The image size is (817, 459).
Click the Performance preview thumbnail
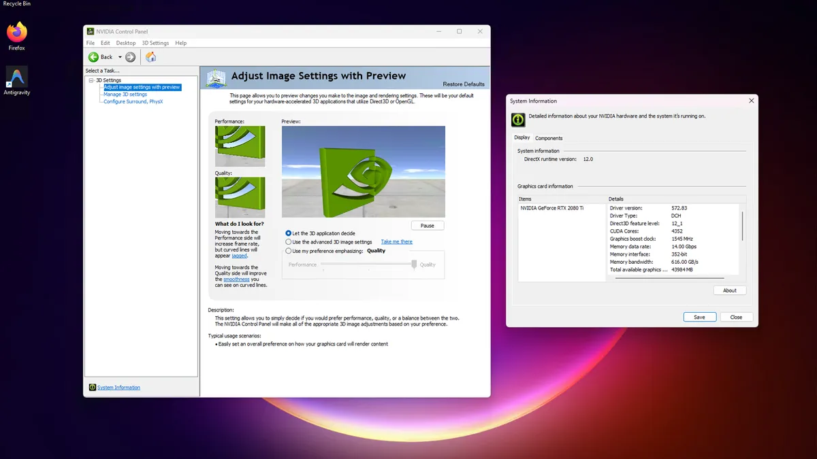[240, 146]
